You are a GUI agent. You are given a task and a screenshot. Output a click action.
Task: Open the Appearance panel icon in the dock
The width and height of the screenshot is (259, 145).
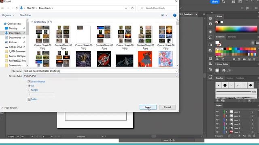[x=210, y=32]
